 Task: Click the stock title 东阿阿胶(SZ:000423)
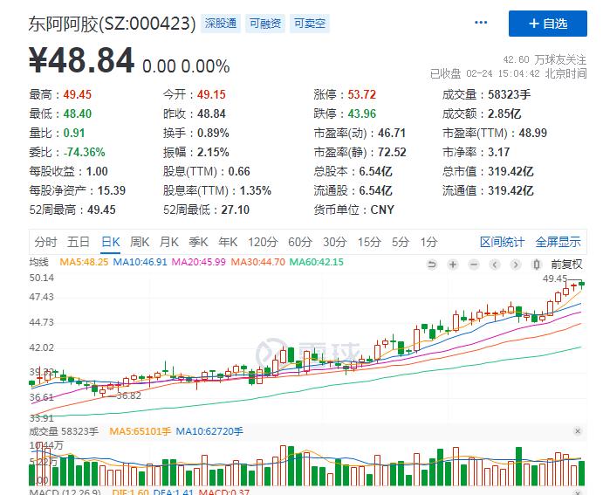click(112, 24)
